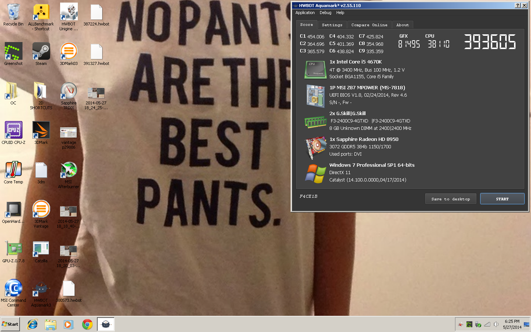Open the Recycle Bin desktop icon
The image size is (531, 332).
[x=13, y=15]
